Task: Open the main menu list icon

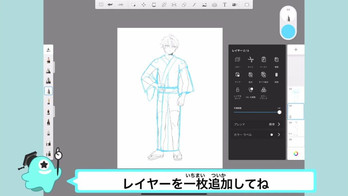Action: 101,5
